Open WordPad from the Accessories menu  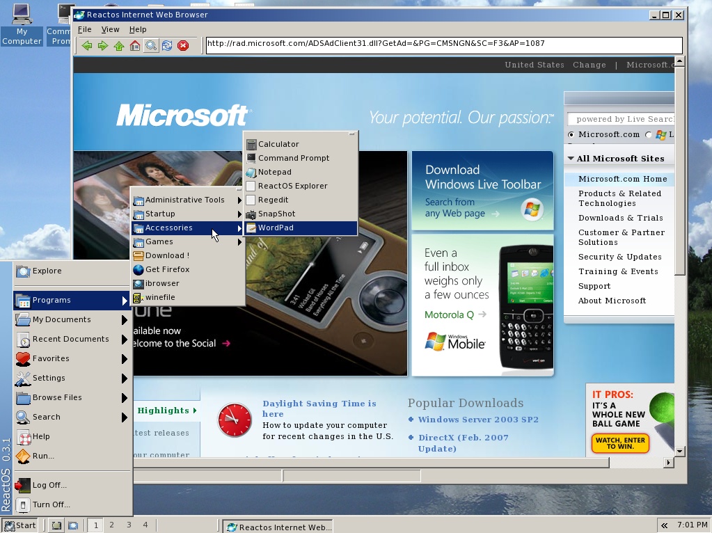[301, 228]
